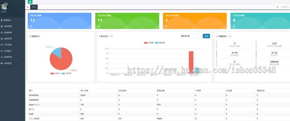This screenshot has height=121, width=290.
Task: Click merchant 15555555555 in the table
Action: tap(34, 95)
